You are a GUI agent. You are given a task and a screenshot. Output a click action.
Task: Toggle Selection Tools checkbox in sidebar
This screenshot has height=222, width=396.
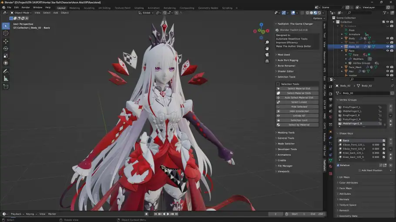click(278, 84)
